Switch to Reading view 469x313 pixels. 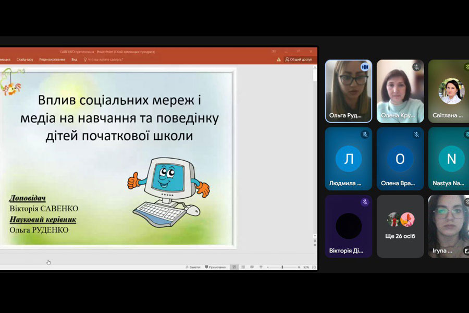pos(252,267)
